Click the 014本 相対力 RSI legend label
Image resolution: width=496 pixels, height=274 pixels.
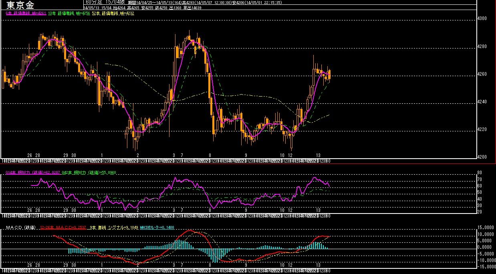(x=33, y=173)
